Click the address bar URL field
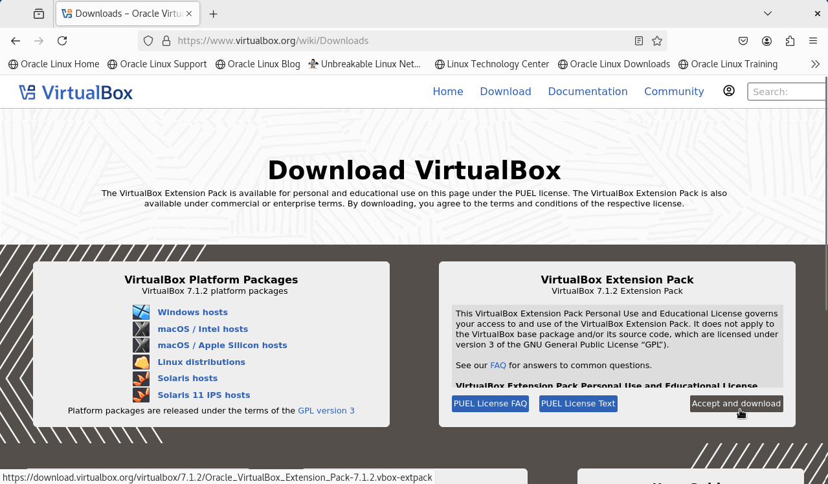The image size is (828, 484). (x=401, y=41)
